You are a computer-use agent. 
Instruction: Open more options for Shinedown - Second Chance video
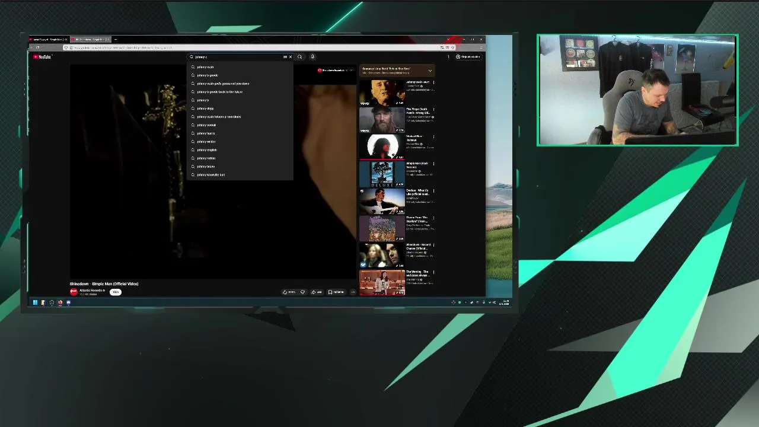click(433, 245)
